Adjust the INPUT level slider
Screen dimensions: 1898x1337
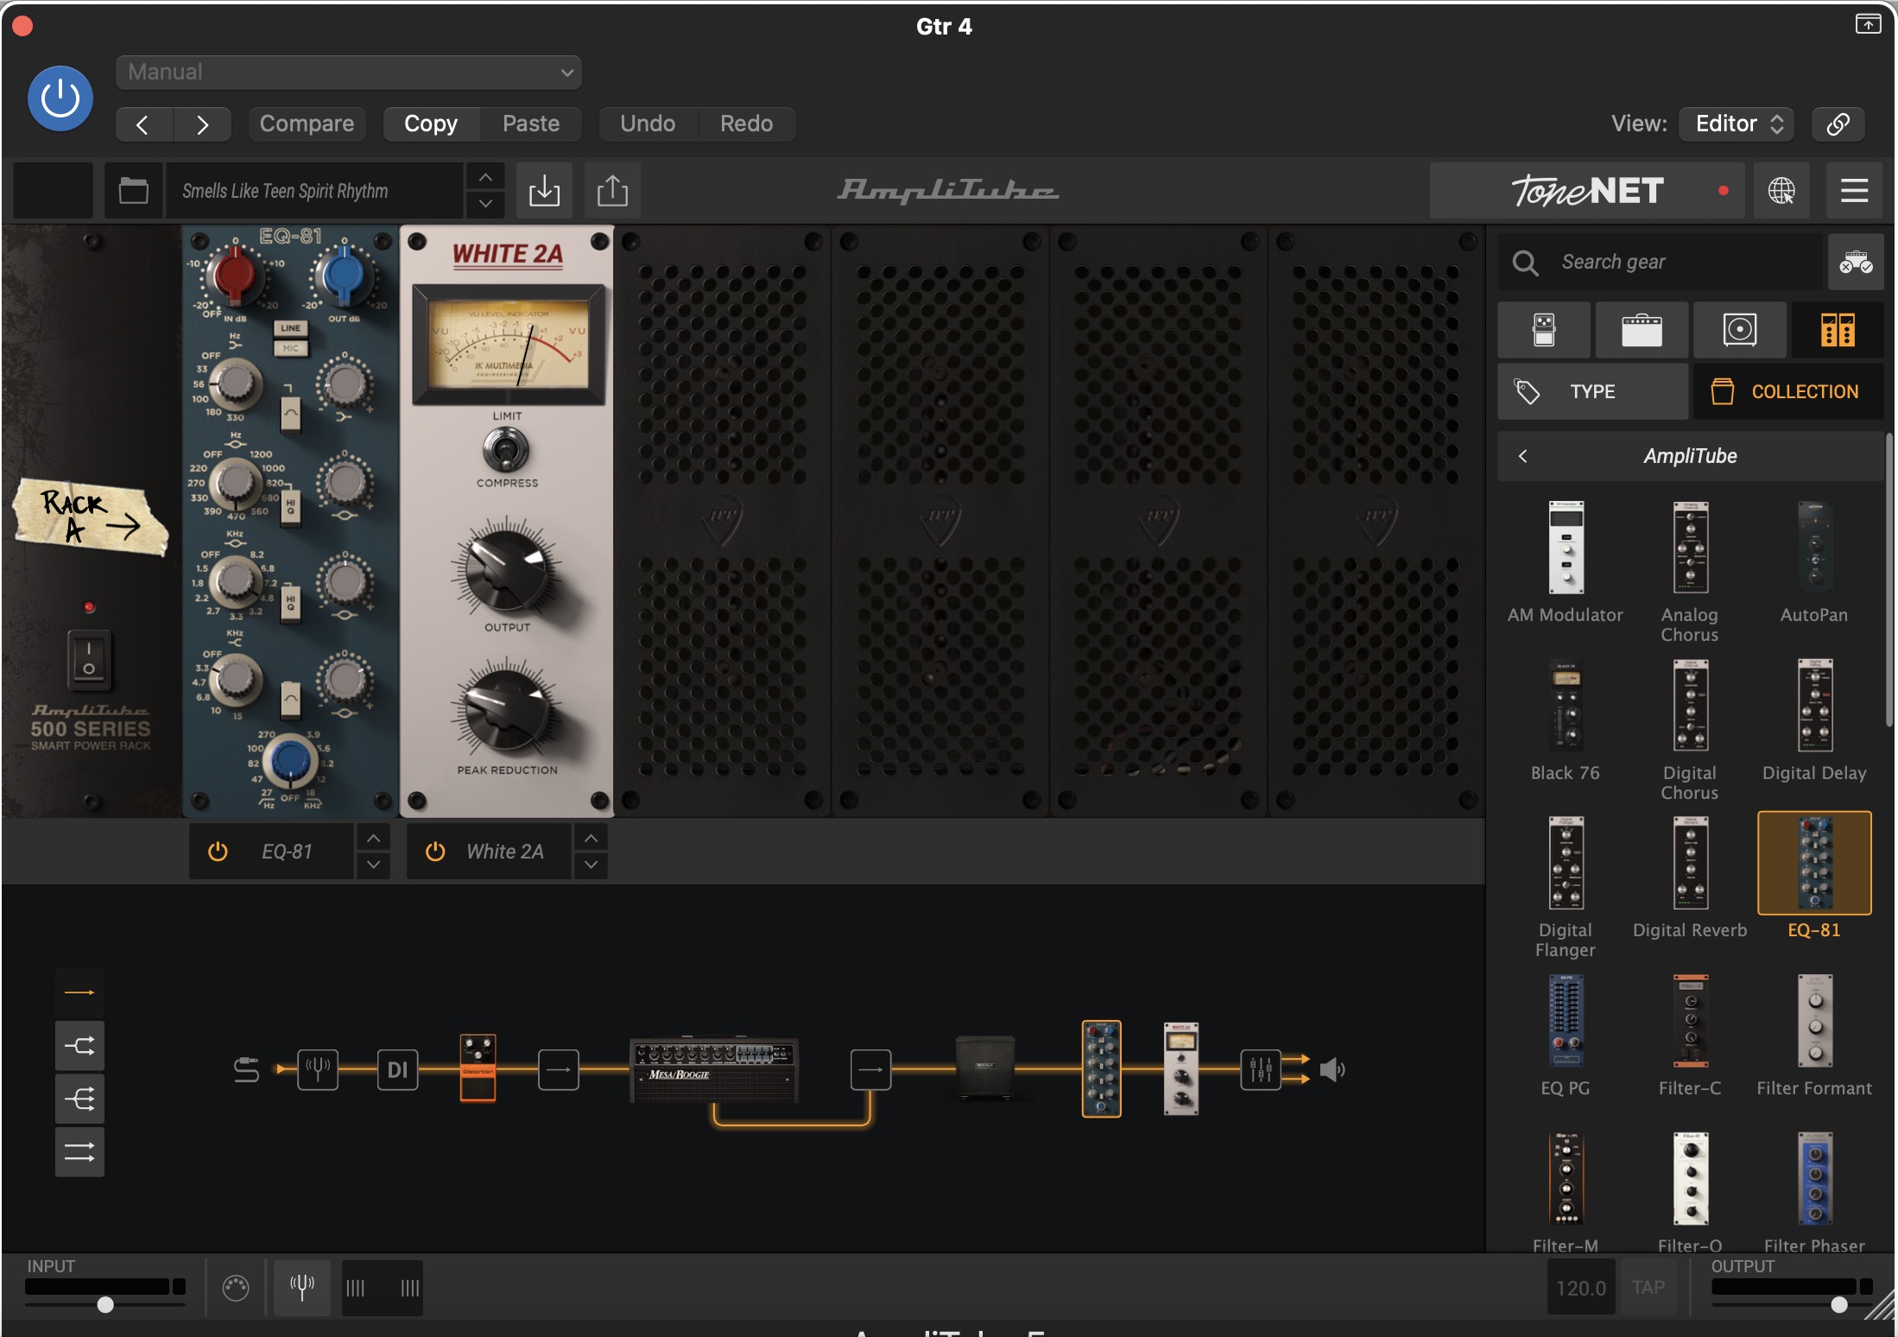[x=105, y=1304]
